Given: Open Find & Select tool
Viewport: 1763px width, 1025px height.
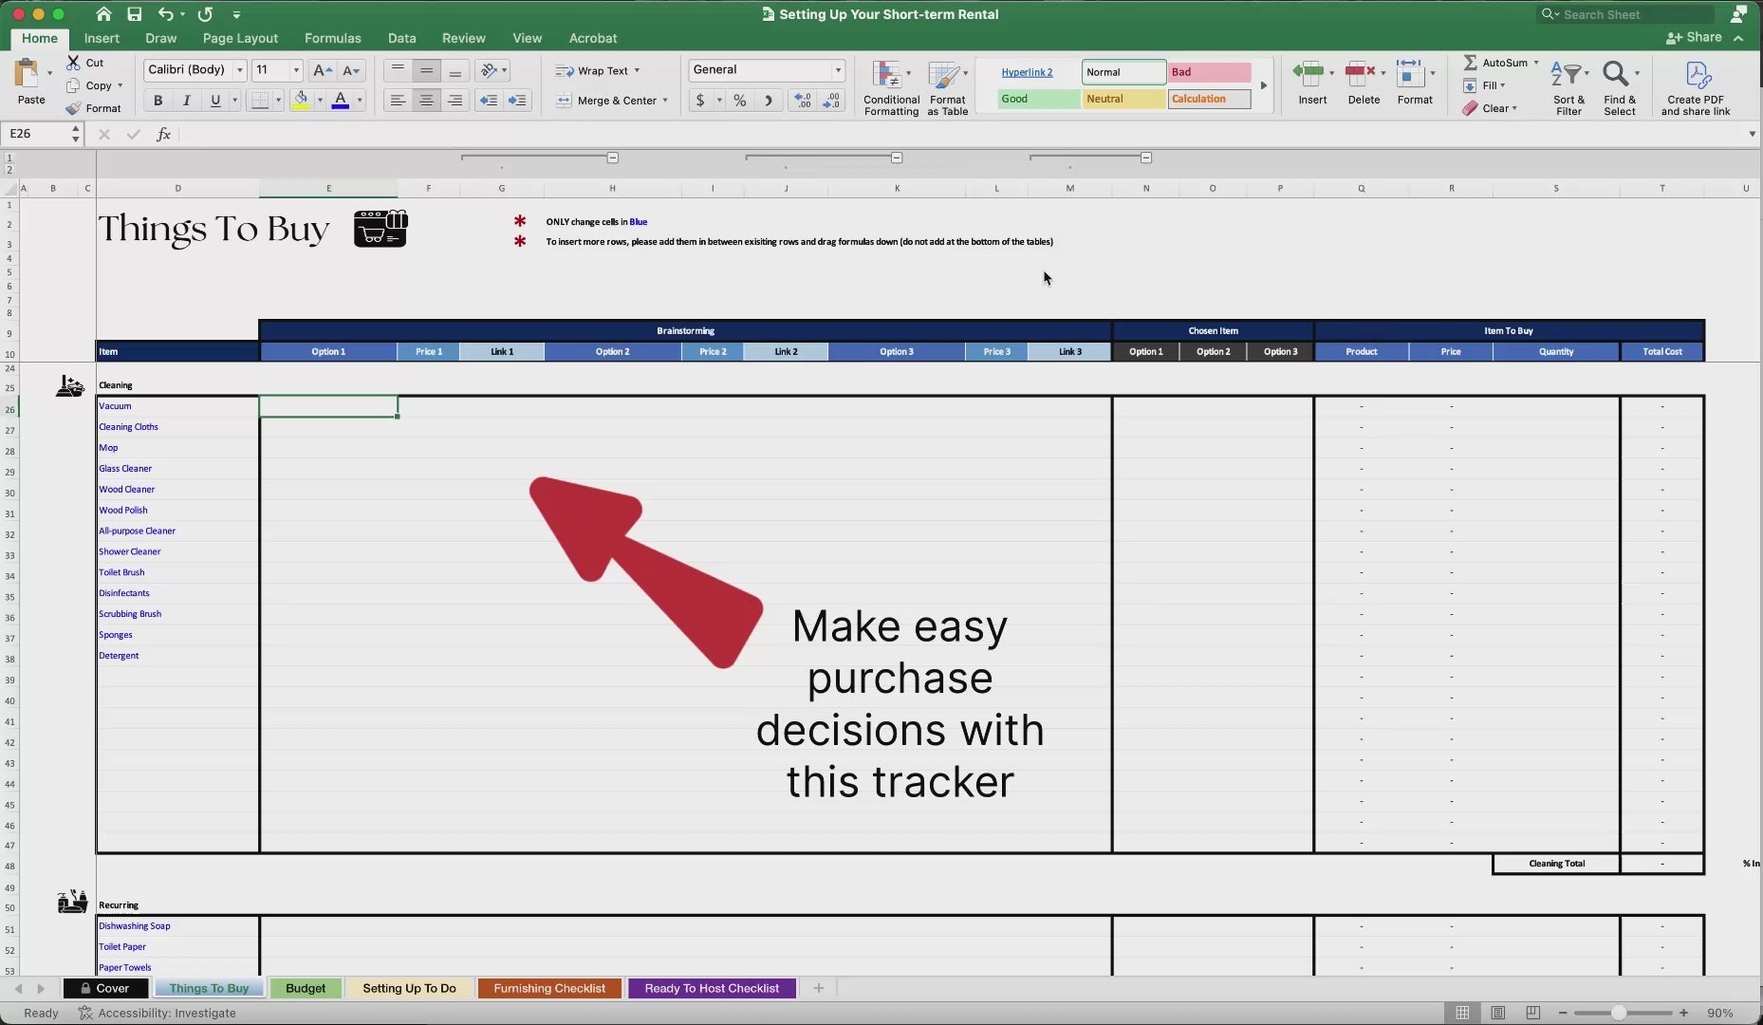Looking at the screenshot, I should [x=1618, y=76].
